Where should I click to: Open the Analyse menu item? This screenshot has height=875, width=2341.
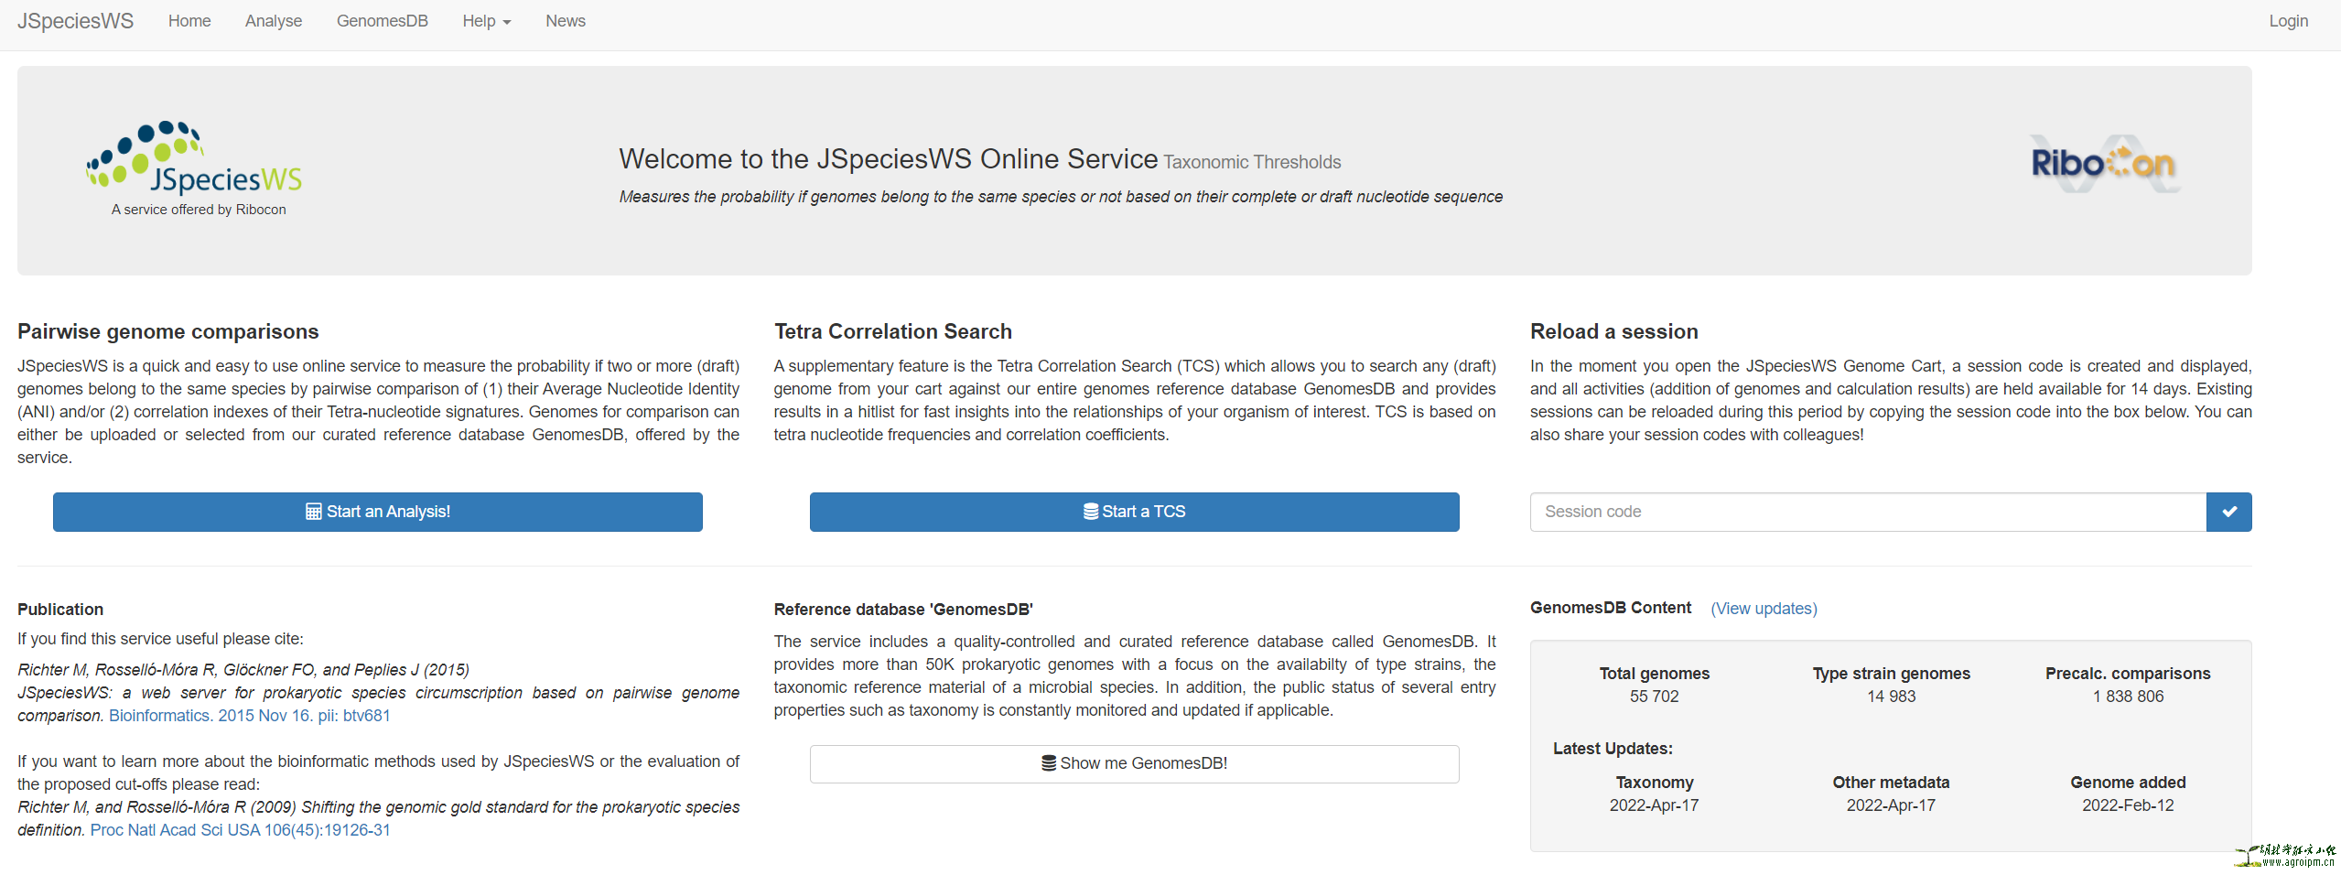(x=273, y=21)
